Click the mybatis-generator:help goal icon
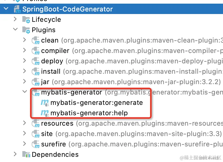Image resolution: width=223 pixels, height=162 pixels. tap(45, 113)
